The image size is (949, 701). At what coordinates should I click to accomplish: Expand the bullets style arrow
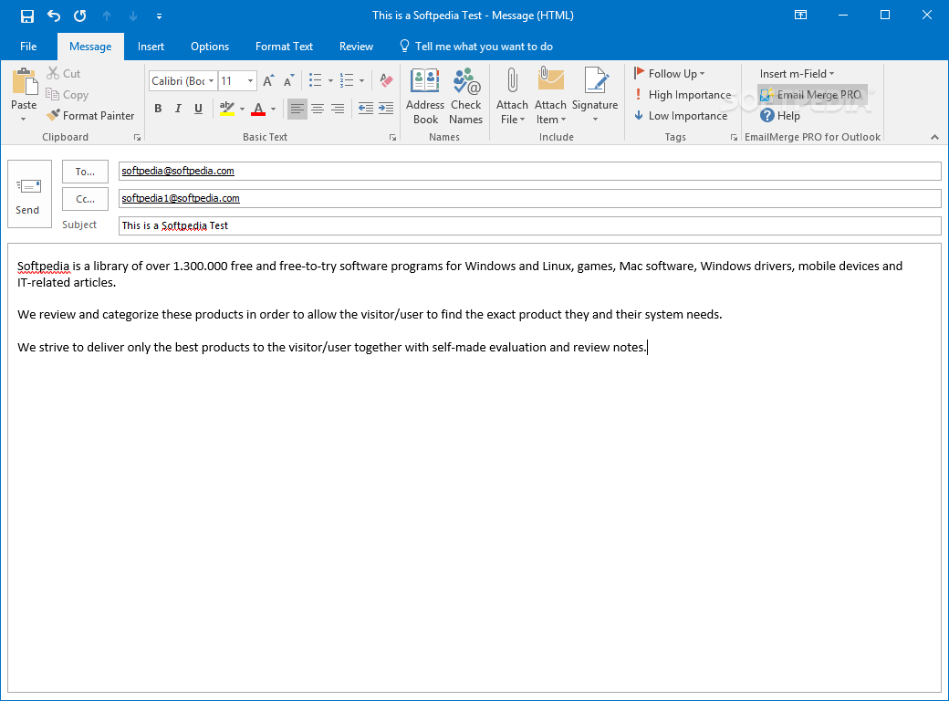tap(330, 80)
